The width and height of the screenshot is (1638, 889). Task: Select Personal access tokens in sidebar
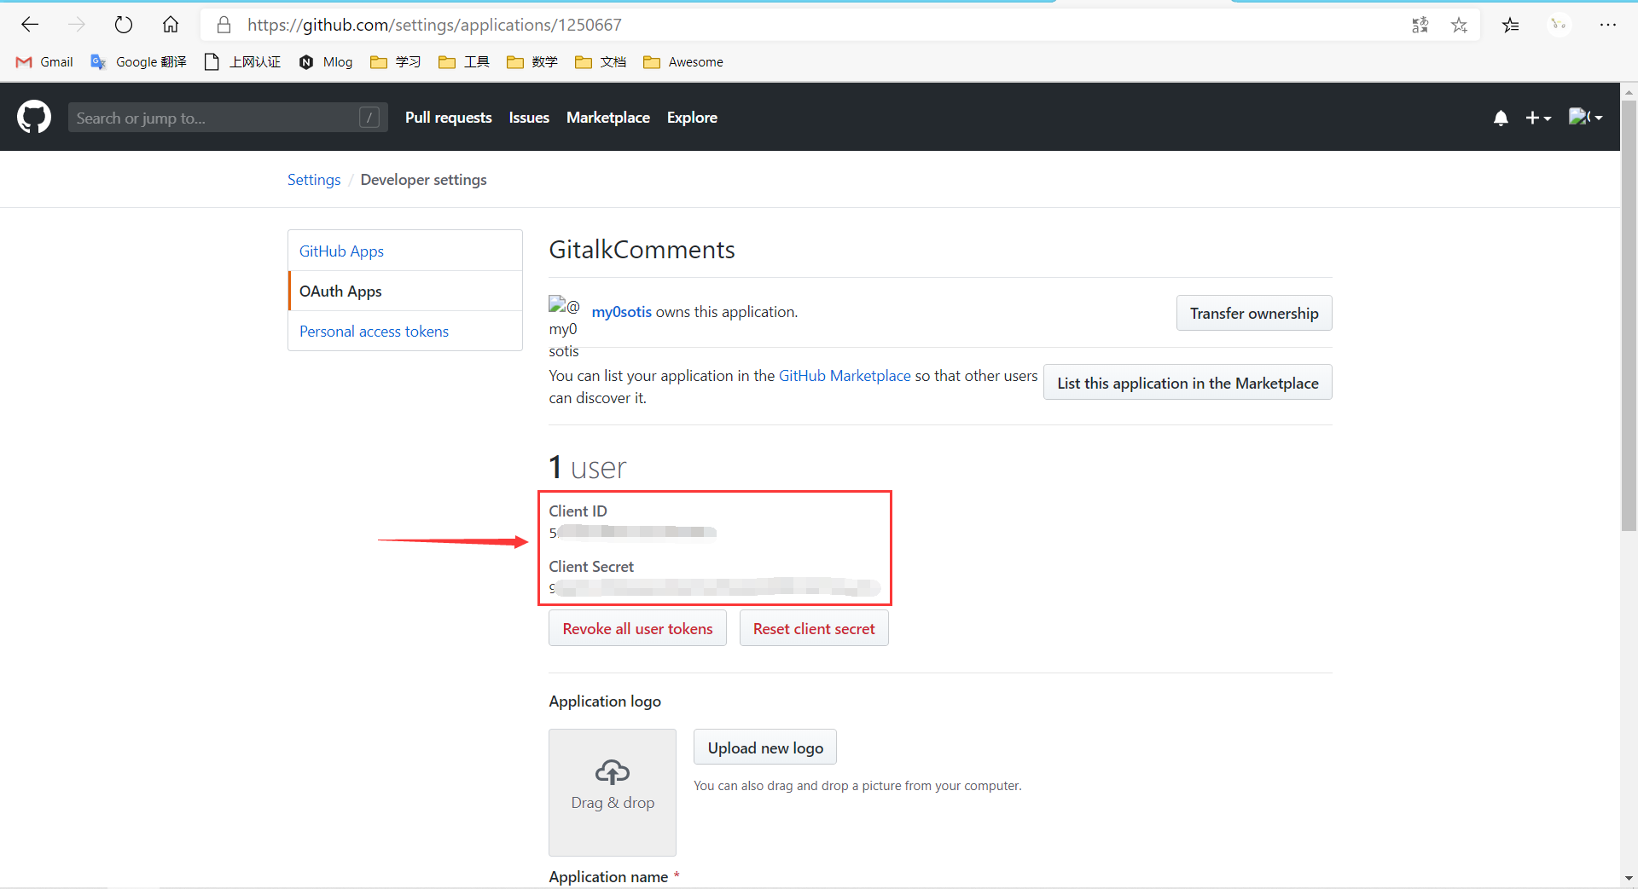tap(405, 331)
